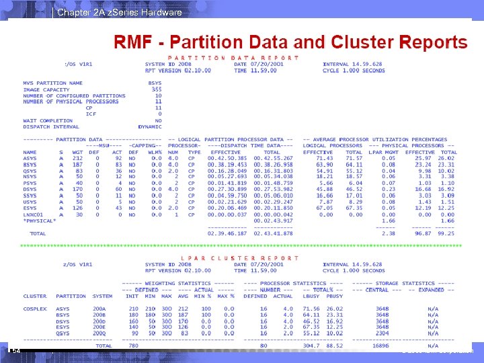
Task: Click the 'DISPATCH INTERVAL' label
Action: [x=51, y=127]
